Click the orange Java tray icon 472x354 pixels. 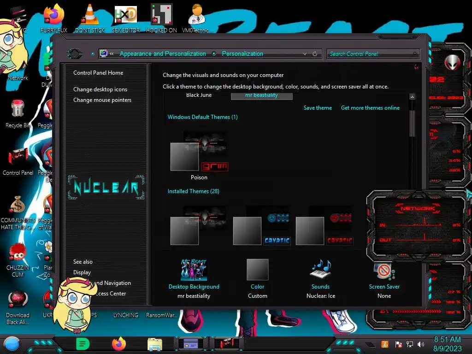pos(385,344)
